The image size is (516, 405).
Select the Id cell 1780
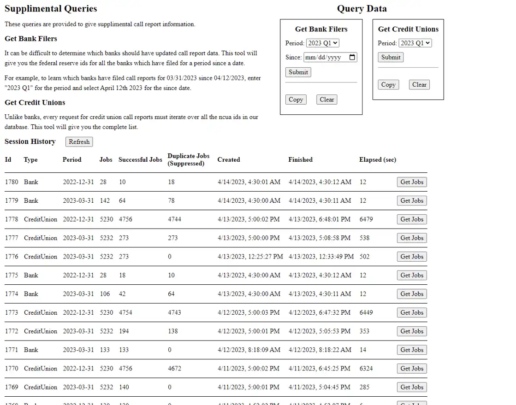pyautogui.click(x=12, y=182)
